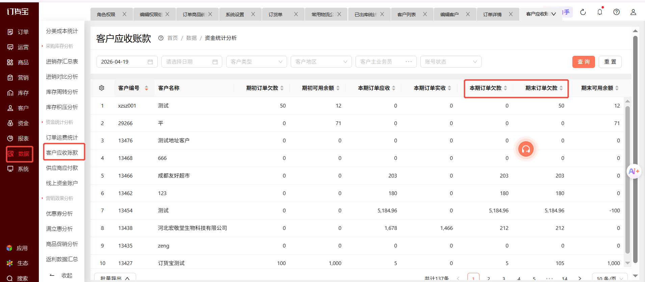The image size is (645, 282).
Task: Open the 客户主业务员 selector
Action: (386, 62)
